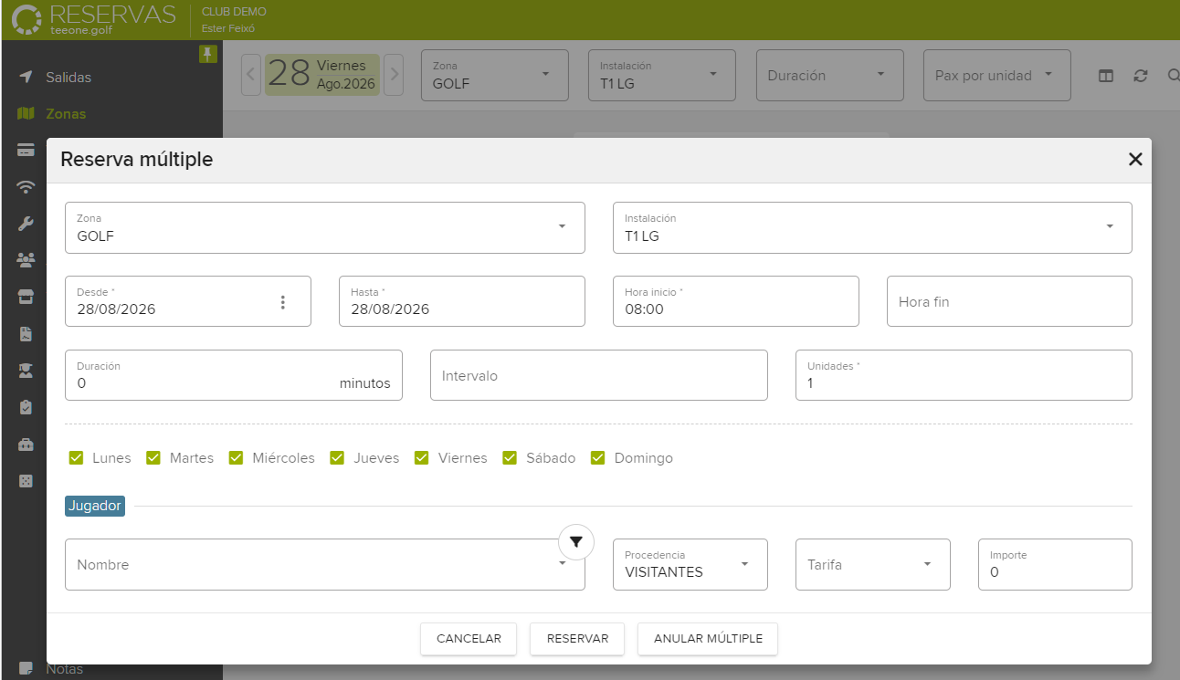Click the ANULAR MÚLTIPLE button
The width and height of the screenshot is (1180, 680).
point(708,639)
